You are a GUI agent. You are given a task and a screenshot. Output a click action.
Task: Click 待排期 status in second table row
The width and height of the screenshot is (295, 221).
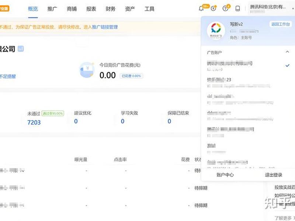coord(201,188)
